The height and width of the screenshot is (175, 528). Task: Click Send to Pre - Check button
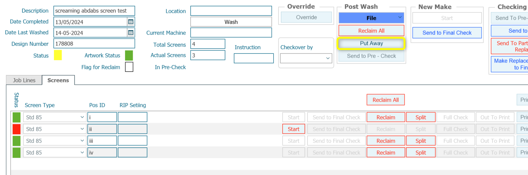pos(371,56)
